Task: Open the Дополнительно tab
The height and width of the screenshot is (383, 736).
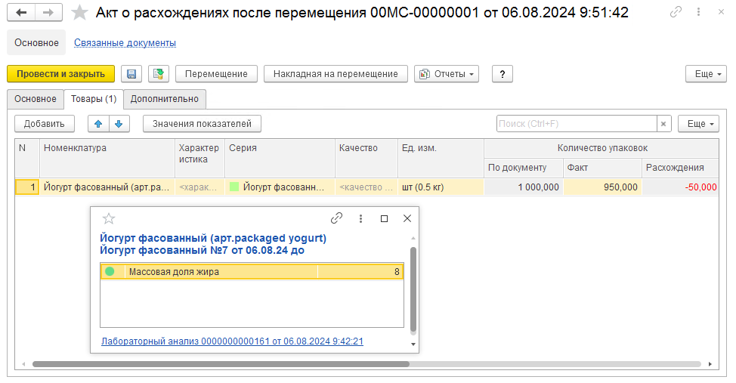Action: pos(164,99)
